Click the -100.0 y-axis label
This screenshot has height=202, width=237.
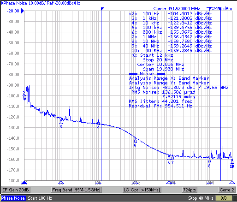(13, 96)
